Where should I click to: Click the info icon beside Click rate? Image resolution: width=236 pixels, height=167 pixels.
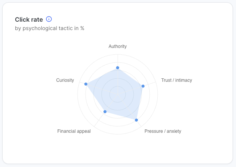click(x=49, y=19)
